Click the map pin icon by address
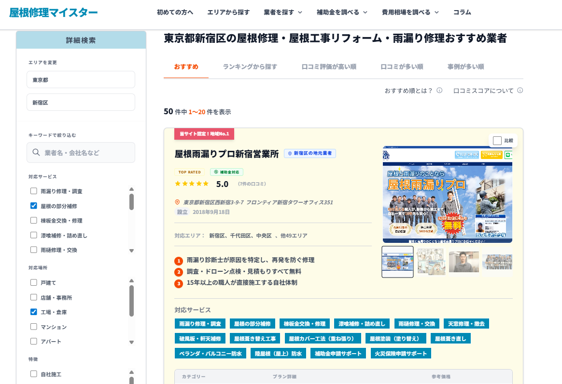The width and height of the screenshot is (562, 384). click(x=177, y=202)
